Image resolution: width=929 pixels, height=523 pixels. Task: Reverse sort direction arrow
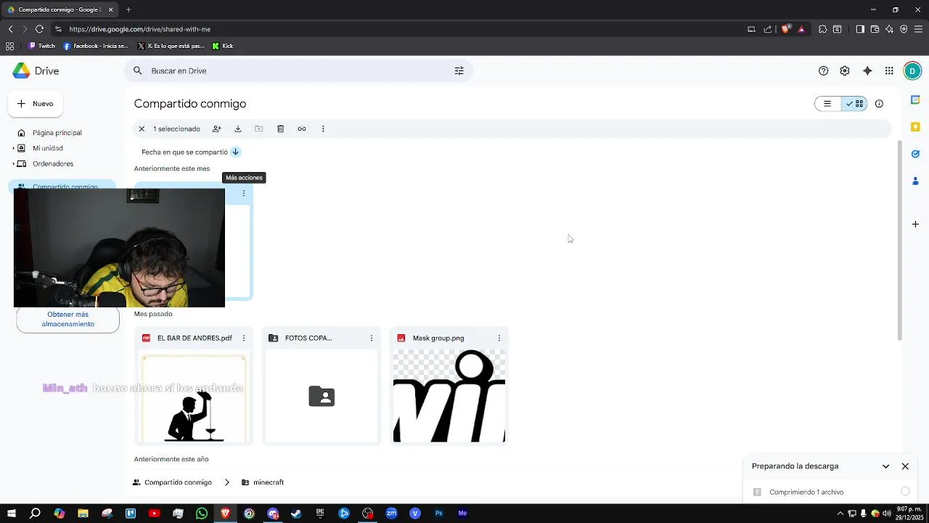[235, 152]
